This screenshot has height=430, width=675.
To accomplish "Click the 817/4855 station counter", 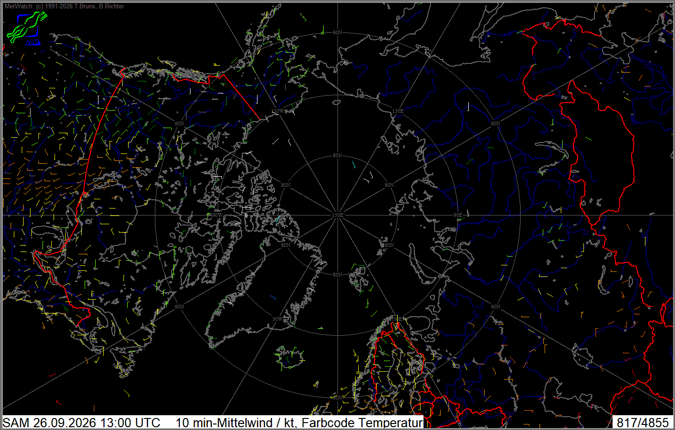I will click(643, 423).
